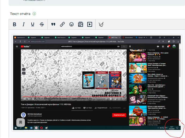Open the emoji smiley picker
Image resolution: width=185 pixels, height=138 pixels.
71,24
